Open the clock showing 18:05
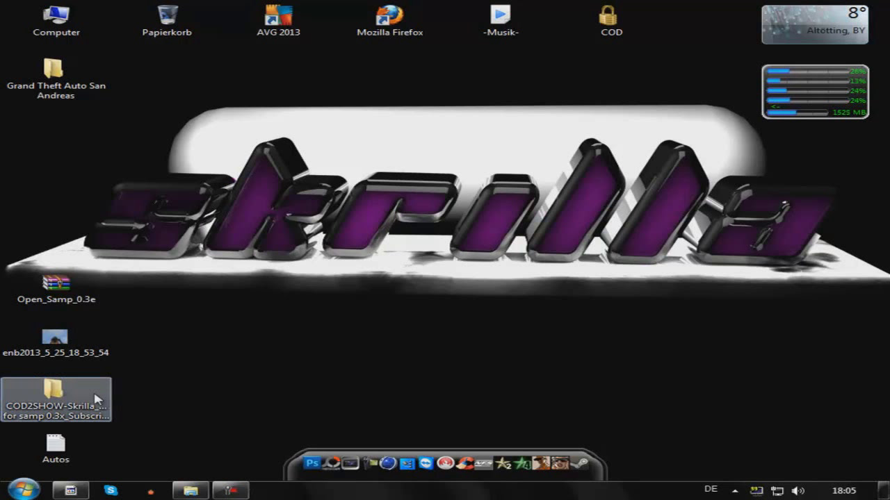The height and width of the screenshot is (500, 890). click(x=844, y=490)
